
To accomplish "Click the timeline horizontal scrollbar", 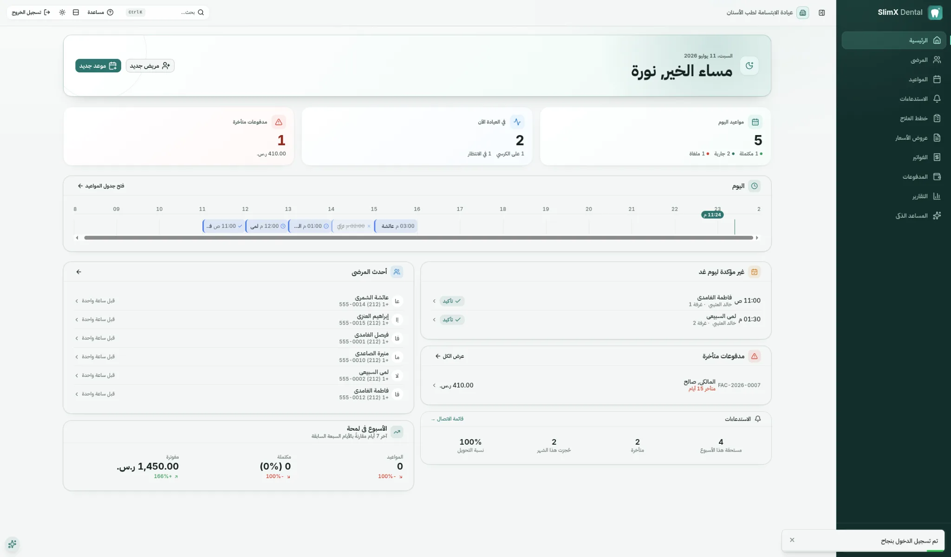I will tap(418, 238).
